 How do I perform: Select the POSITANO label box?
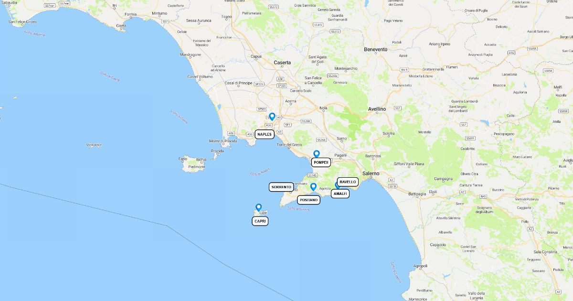coord(309,200)
